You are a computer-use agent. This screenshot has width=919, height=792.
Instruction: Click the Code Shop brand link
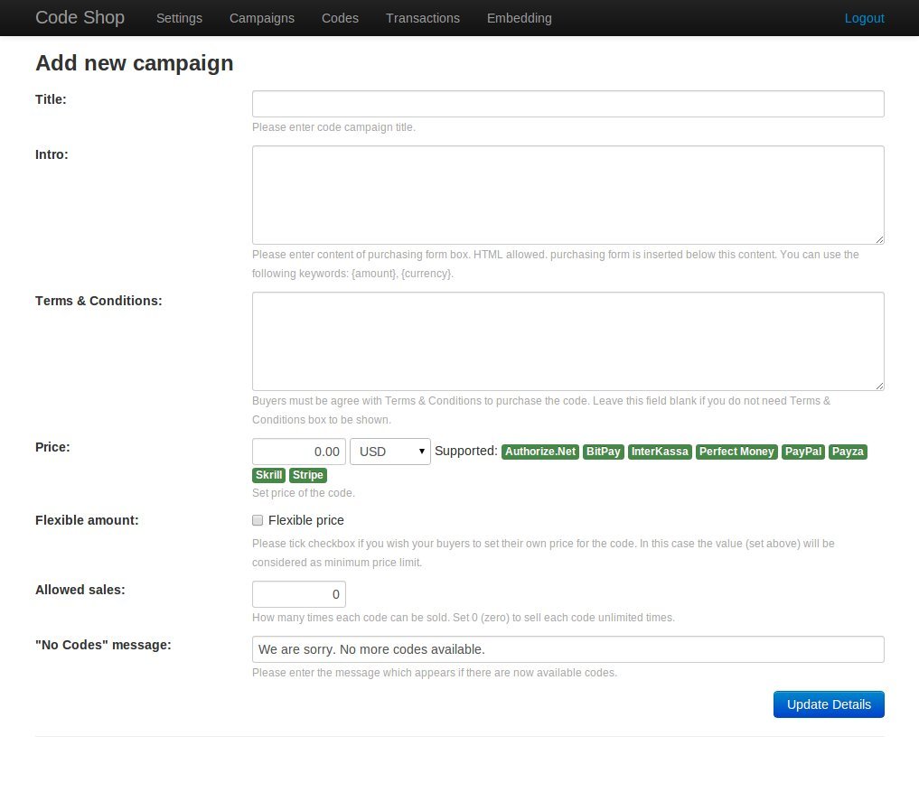pos(80,17)
